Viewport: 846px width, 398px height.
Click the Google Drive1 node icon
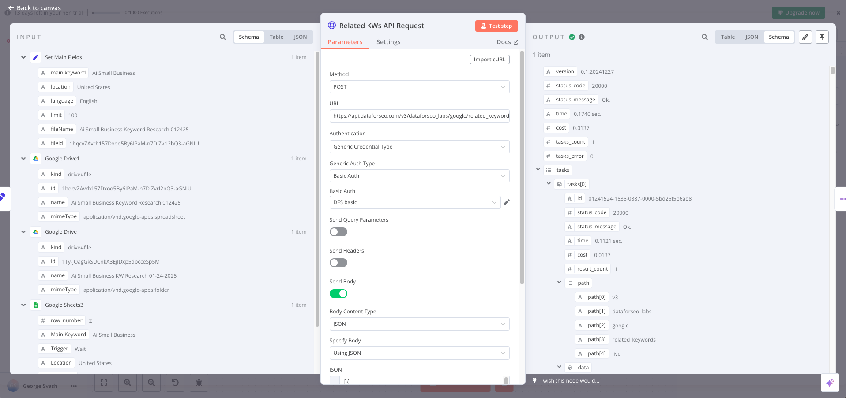pyautogui.click(x=36, y=159)
